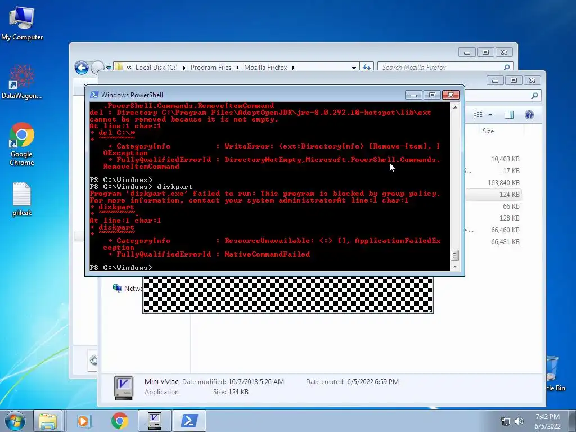Minimize the PowerShell window
576x432 pixels.
click(x=413, y=95)
